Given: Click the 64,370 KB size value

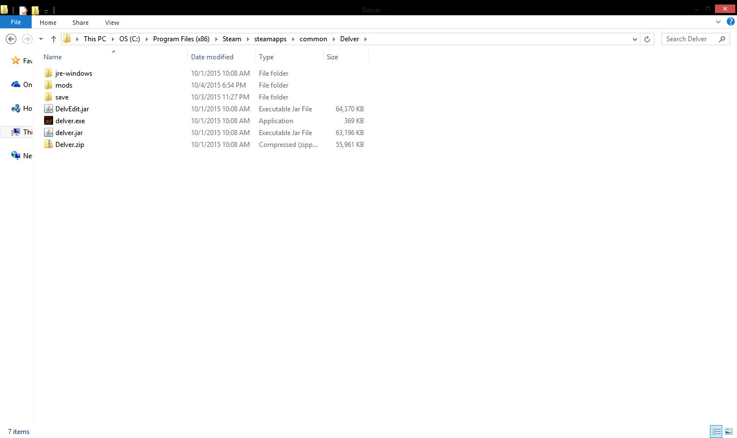Looking at the screenshot, I should 349,109.
